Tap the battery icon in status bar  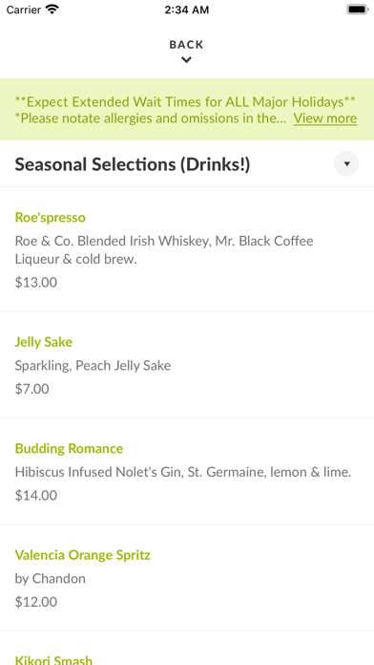(358, 10)
